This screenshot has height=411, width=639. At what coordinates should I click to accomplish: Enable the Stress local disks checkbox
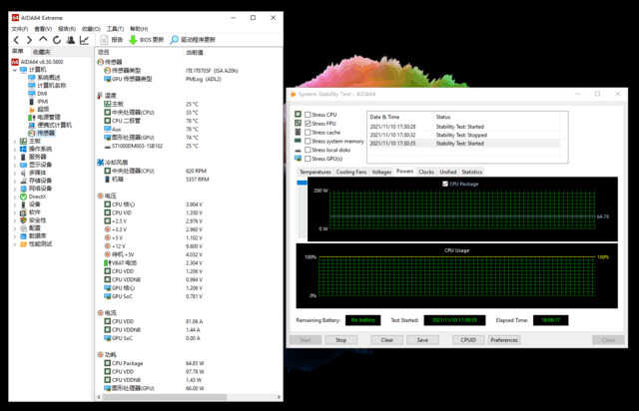tap(308, 150)
